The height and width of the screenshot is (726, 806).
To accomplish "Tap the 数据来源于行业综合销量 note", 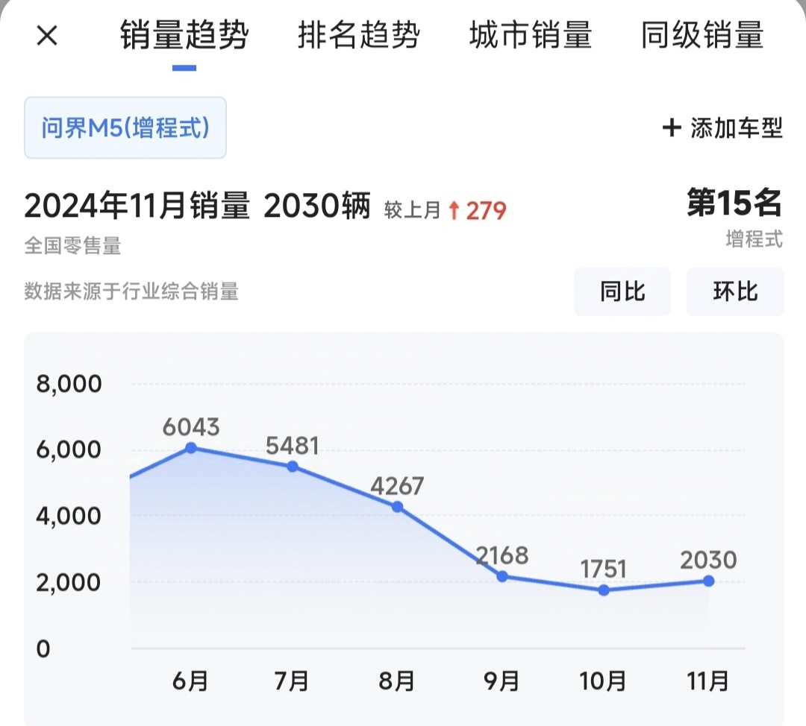I will click(x=131, y=291).
